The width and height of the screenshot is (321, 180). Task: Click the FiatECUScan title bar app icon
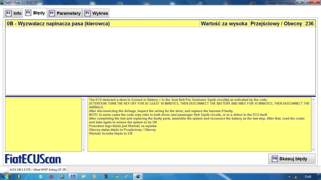2,2
